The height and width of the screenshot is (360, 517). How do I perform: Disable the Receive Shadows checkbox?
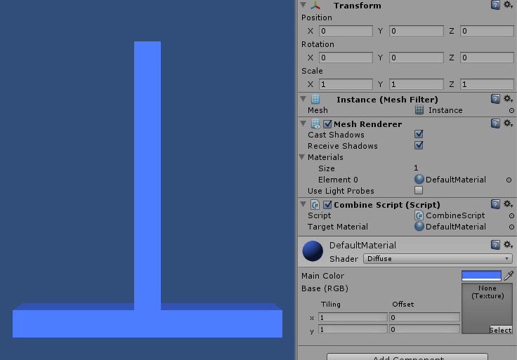click(419, 145)
